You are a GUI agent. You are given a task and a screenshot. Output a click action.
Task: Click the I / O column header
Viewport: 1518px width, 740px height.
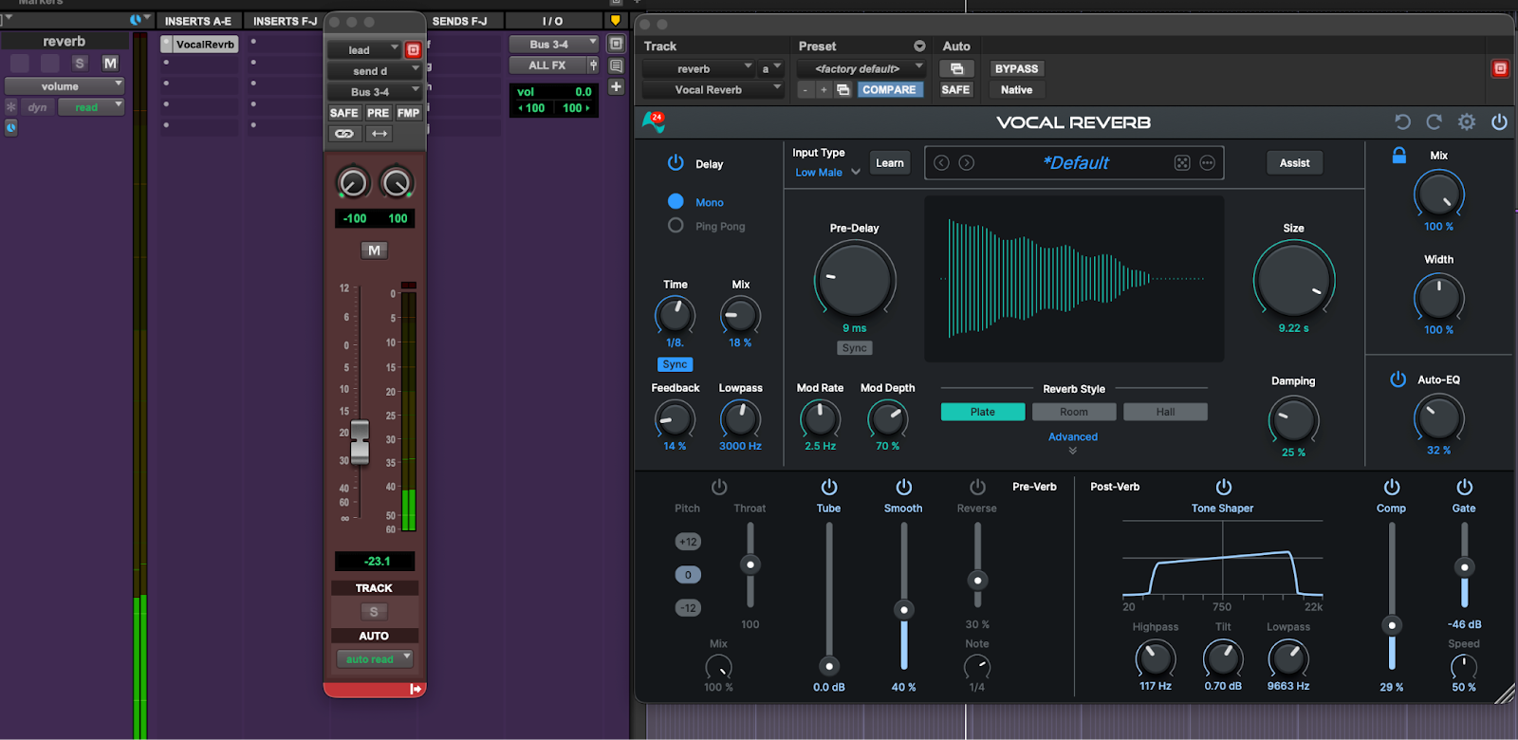(x=553, y=21)
